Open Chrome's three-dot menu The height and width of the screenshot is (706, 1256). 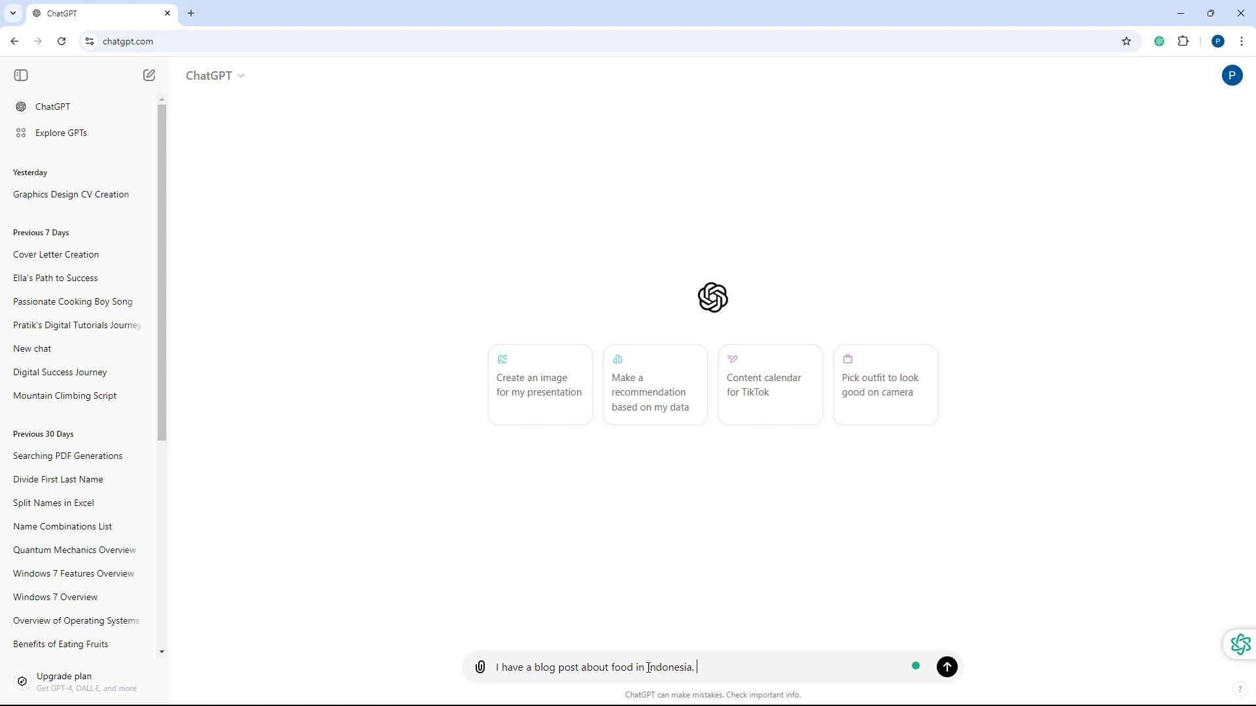(x=1242, y=41)
